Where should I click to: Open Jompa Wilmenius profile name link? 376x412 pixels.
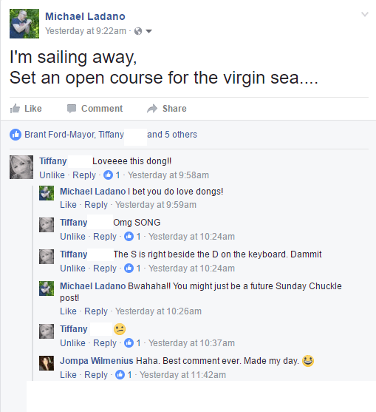(96, 360)
